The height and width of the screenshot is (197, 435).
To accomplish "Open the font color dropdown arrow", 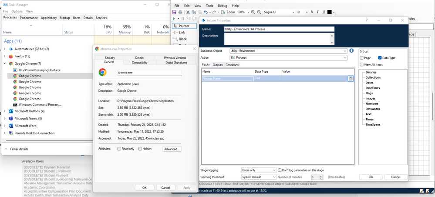I will click(x=334, y=12).
